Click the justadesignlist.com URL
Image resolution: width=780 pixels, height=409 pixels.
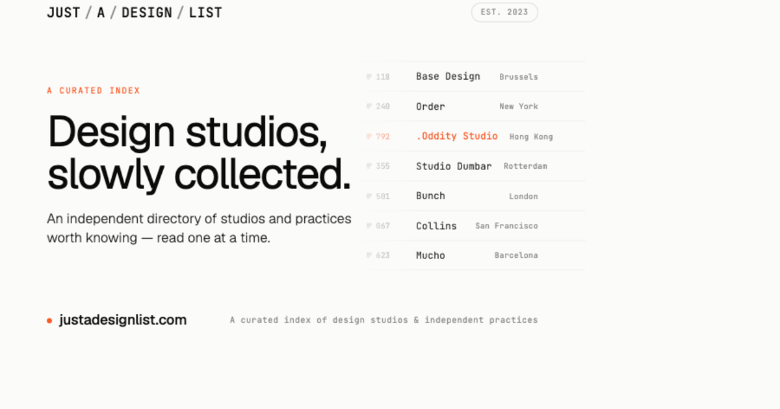[123, 320]
